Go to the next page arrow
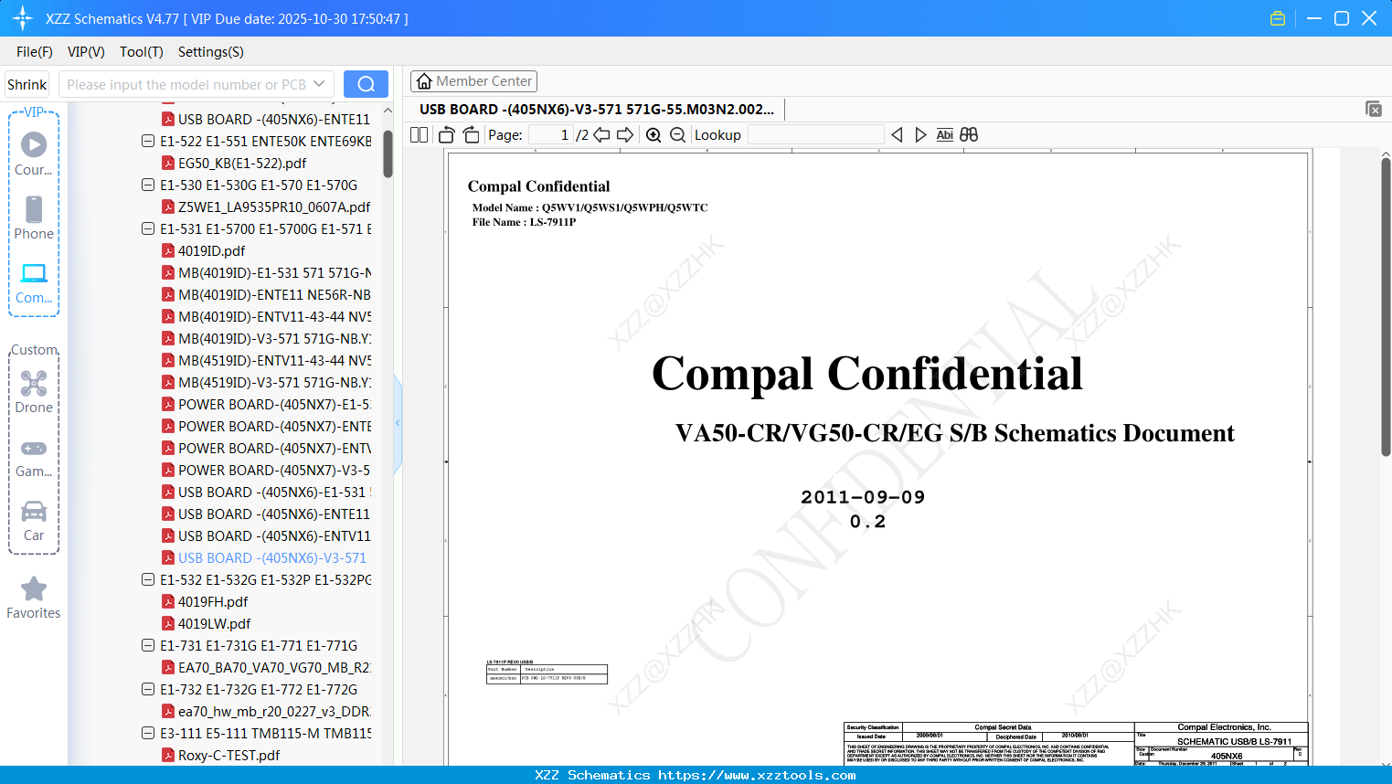 point(625,134)
